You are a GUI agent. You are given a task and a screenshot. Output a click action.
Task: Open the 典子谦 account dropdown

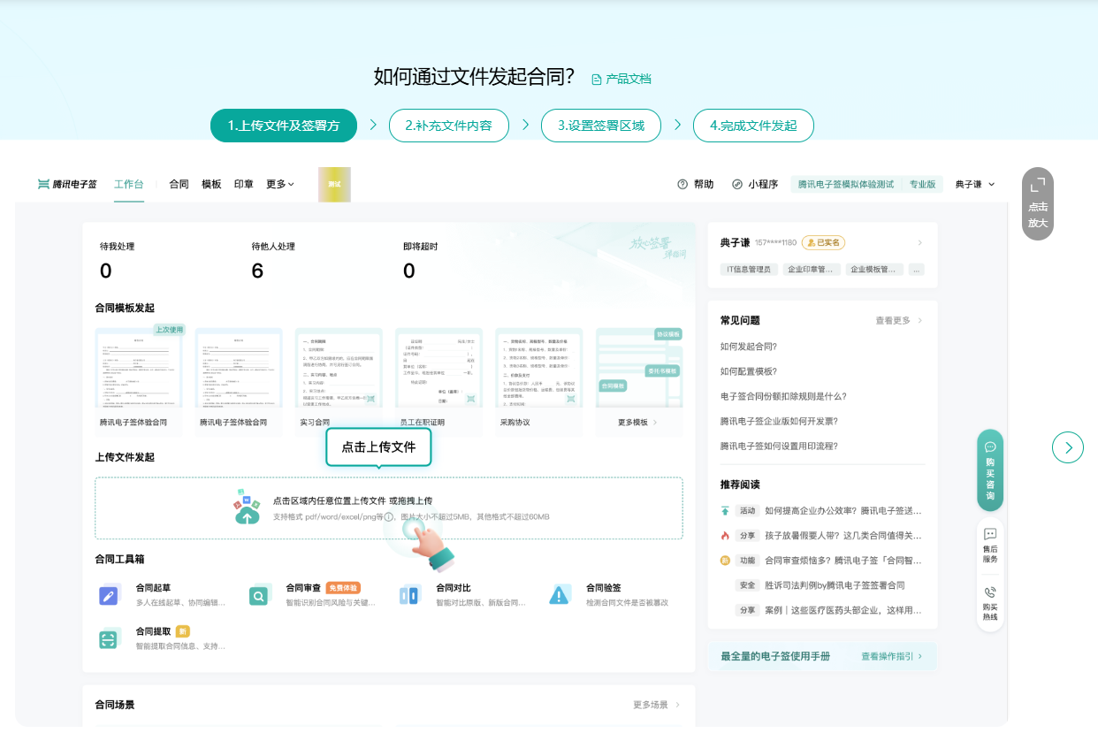tap(975, 184)
